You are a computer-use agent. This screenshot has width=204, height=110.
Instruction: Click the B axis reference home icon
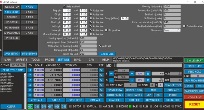101,90
